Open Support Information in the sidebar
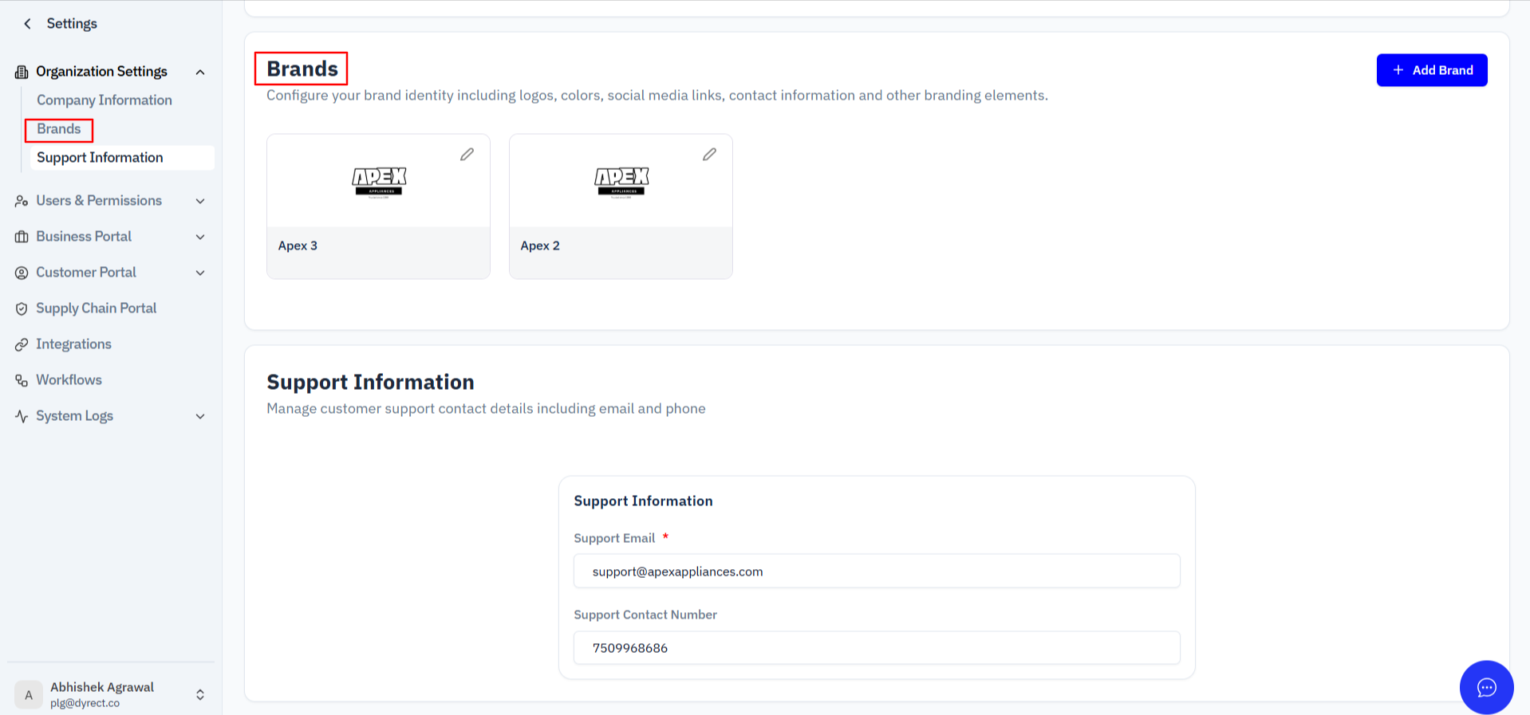This screenshot has width=1530, height=715. tap(100, 158)
